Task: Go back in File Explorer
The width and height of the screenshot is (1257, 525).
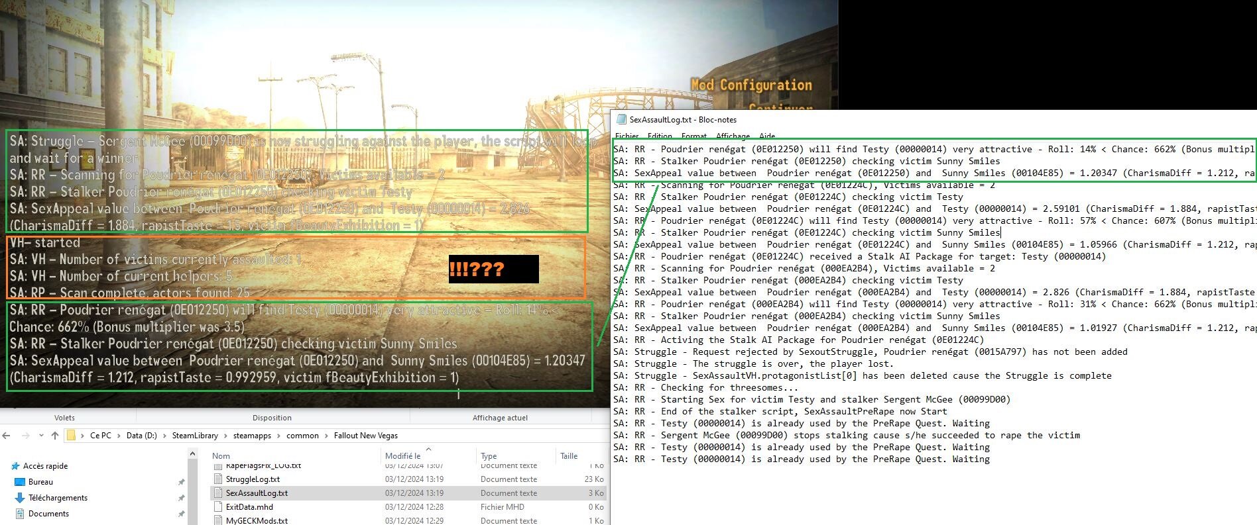Action: tap(7, 436)
